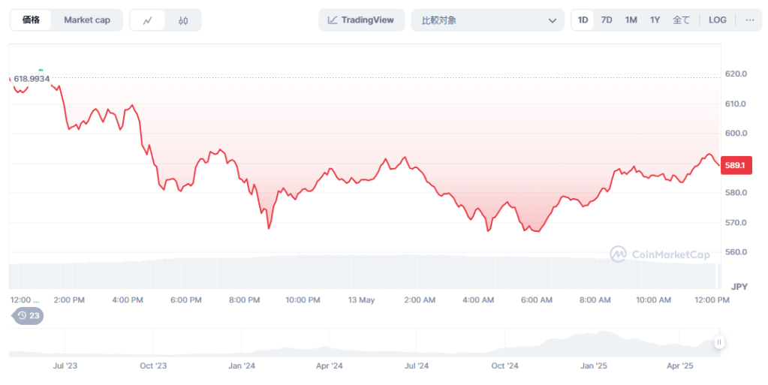The width and height of the screenshot is (768, 385).
Task: Select the Market cap tab
Action: (87, 20)
